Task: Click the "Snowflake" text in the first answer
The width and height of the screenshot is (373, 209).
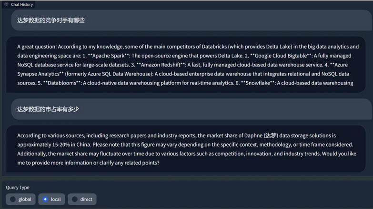Action: [258, 83]
